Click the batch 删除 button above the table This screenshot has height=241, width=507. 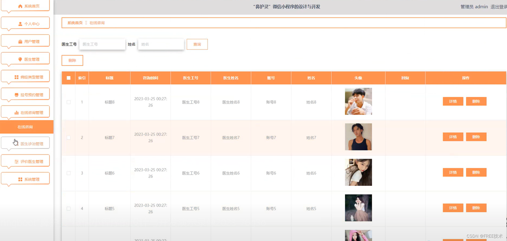click(72, 60)
